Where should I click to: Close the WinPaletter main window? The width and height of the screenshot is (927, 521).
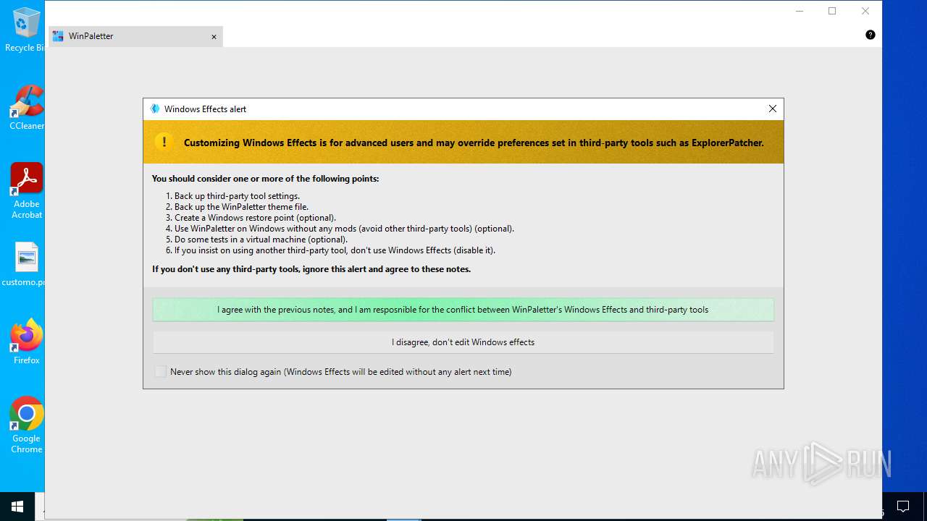(x=865, y=11)
